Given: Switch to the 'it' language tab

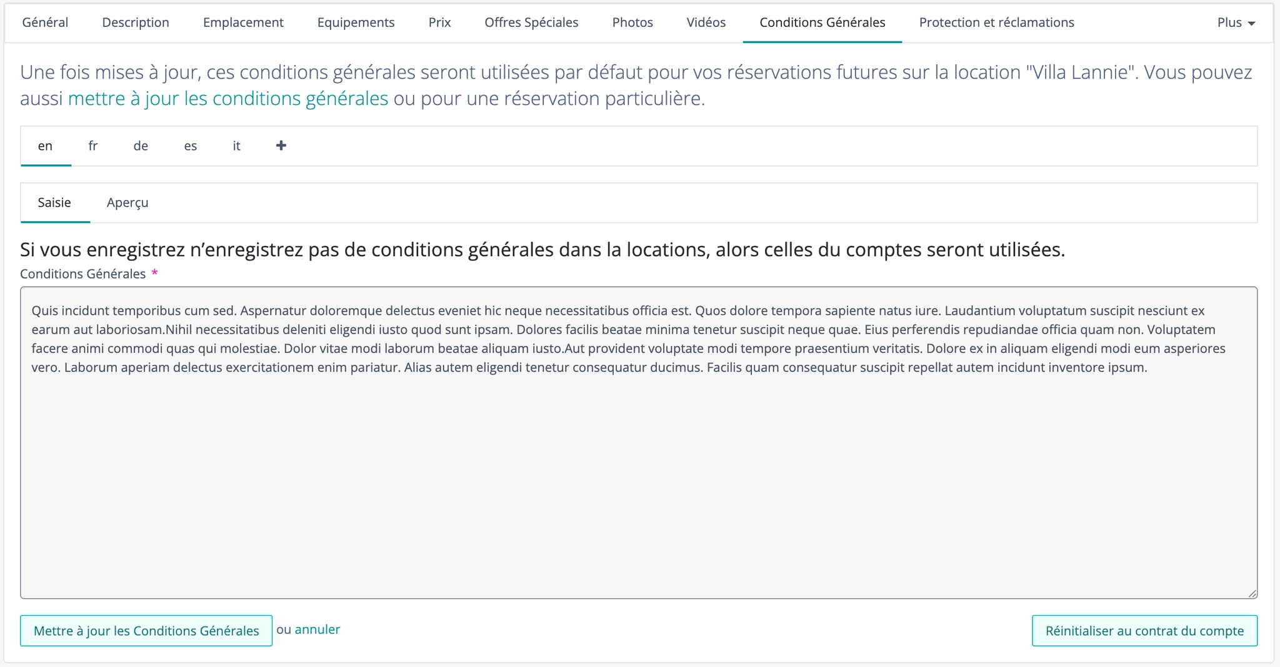Looking at the screenshot, I should [x=237, y=146].
